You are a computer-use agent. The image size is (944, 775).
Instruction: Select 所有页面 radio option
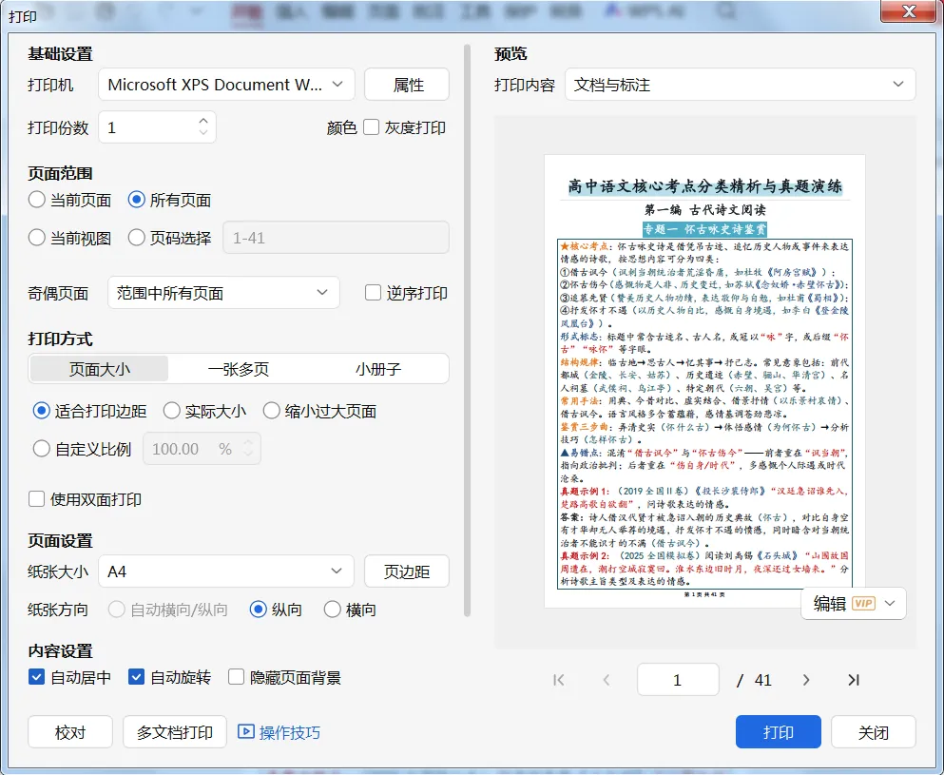(x=137, y=200)
